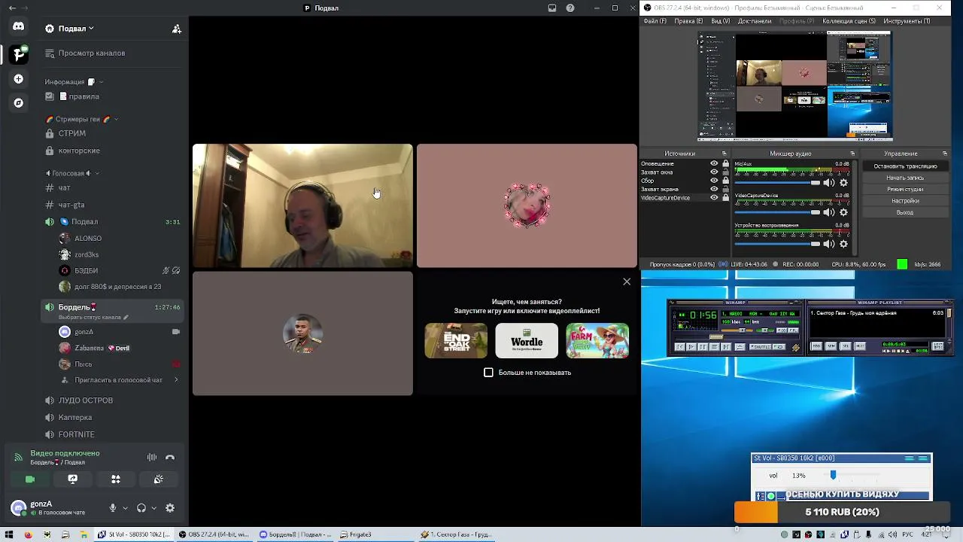Open OBS Коллекция сцен menu
The height and width of the screenshot is (542, 963).
[x=849, y=21]
